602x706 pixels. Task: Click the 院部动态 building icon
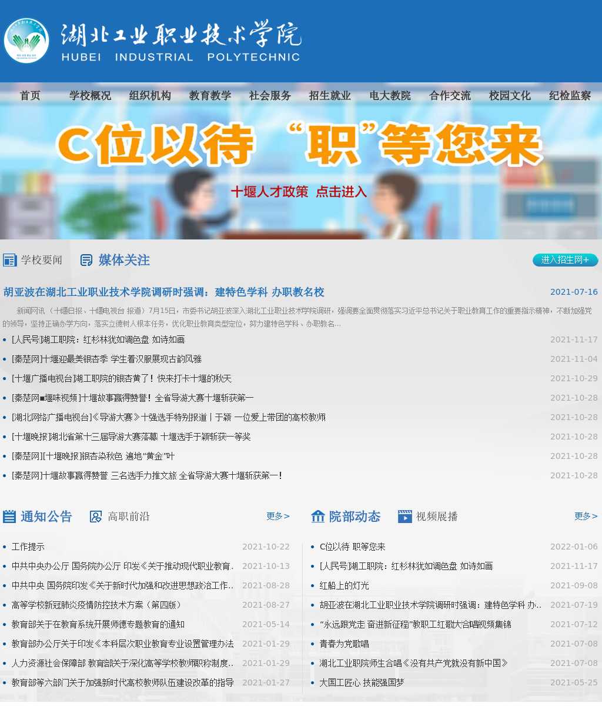318,517
